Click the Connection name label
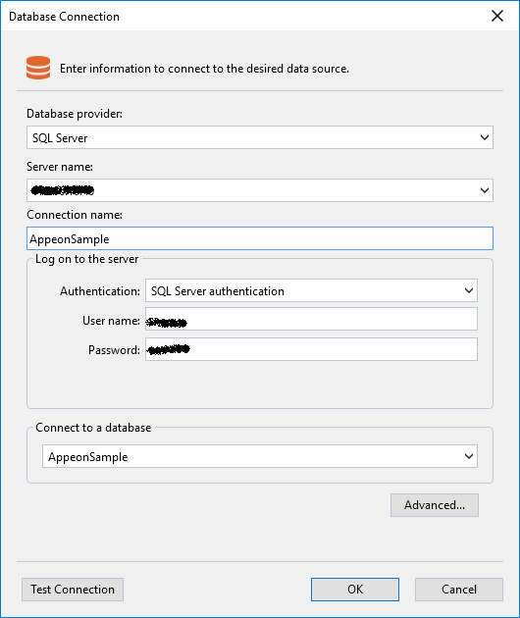 [75, 215]
